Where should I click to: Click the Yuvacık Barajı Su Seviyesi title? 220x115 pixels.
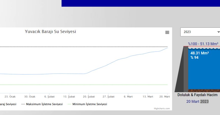50,32
